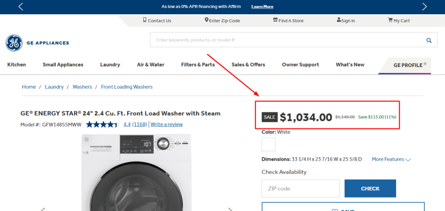This screenshot has height=211, width=445.
Task: Open the Laundry menu
Action: tap(110, 65)
